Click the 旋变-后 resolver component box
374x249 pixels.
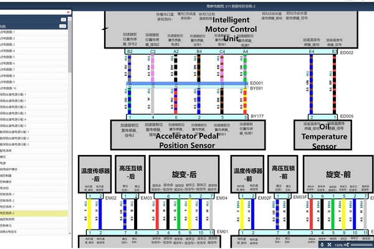(185, 174)
